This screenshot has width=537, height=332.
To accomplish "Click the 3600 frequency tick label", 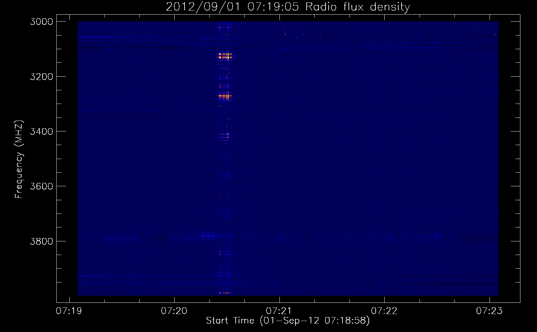I will 41,186.
